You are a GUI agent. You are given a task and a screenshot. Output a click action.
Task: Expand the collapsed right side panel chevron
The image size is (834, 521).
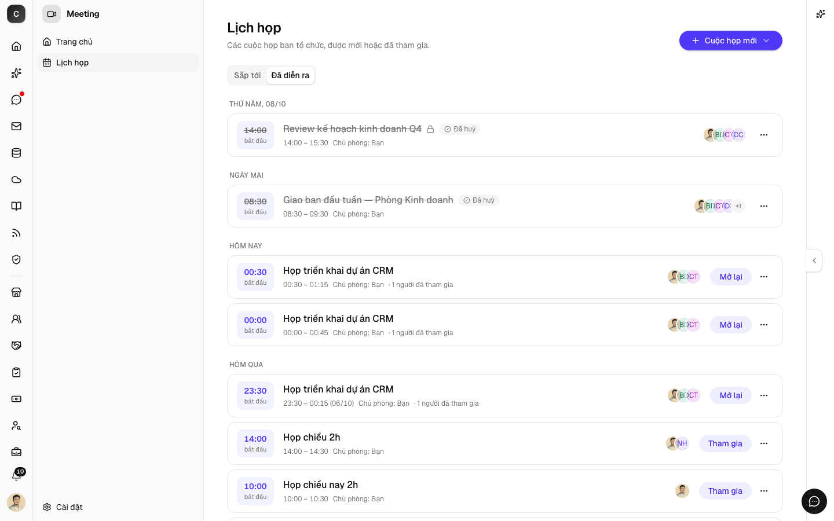(x=814, y=260)
